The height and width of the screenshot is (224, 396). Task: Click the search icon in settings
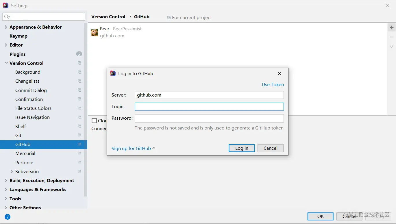7,17
